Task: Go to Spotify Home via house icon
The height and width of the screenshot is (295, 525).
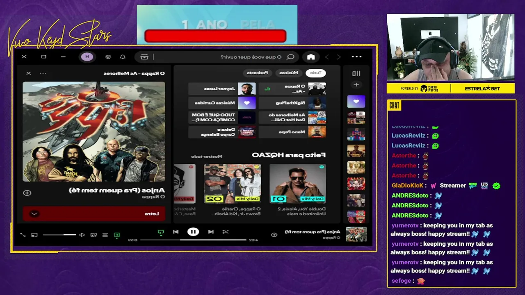Action: click(x=311, y=57)
